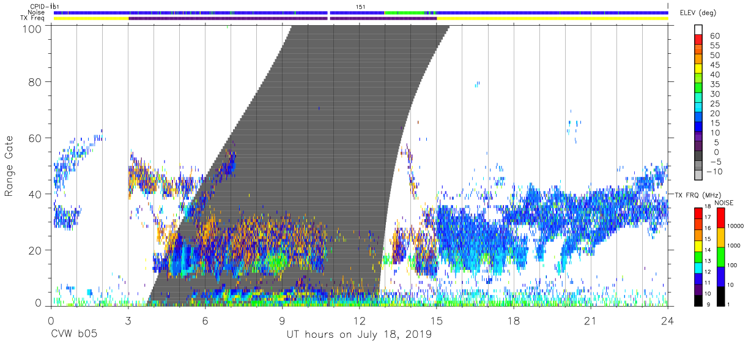Select the black 9–10 MHz frequency swatch
This screenshot has height=347, width=751.
click(x=698, y=300)
